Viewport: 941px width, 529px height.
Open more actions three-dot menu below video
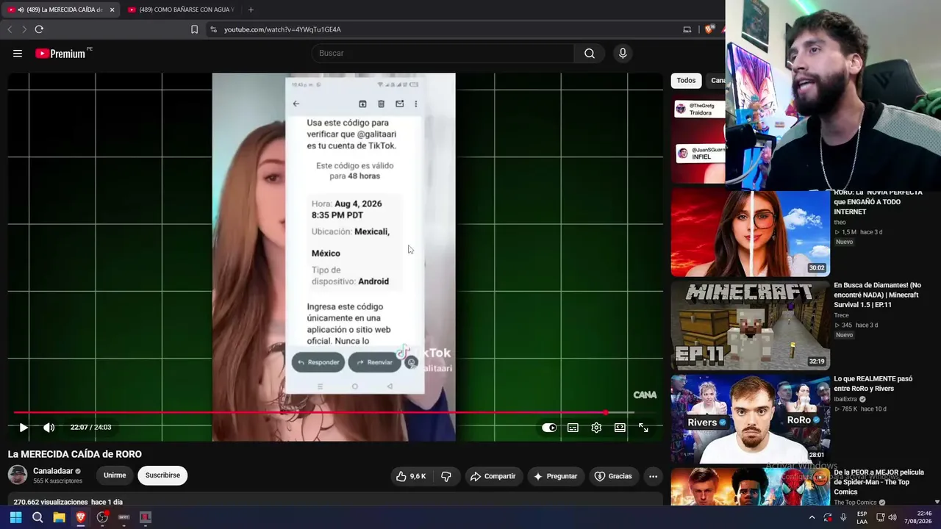pos(653,476)
